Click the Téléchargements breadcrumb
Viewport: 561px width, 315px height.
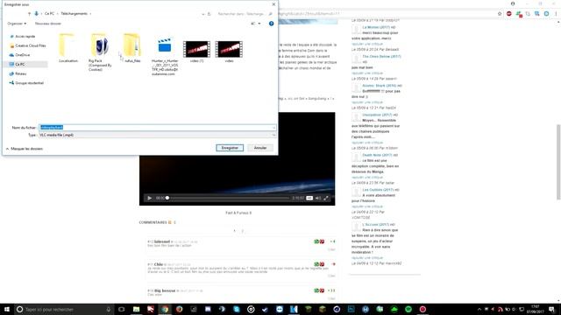click(74, 14)
